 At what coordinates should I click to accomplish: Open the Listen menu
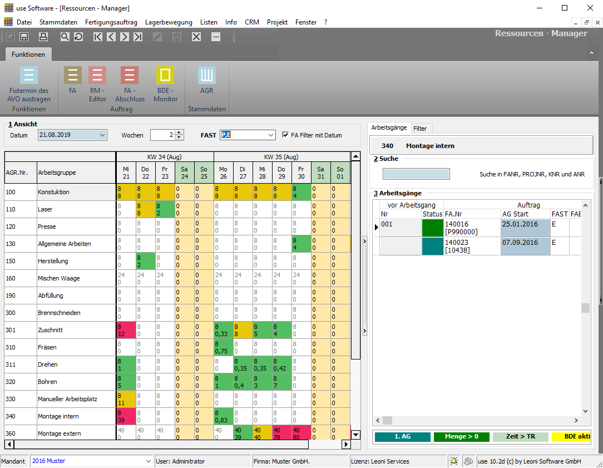[x=209, y=22]
